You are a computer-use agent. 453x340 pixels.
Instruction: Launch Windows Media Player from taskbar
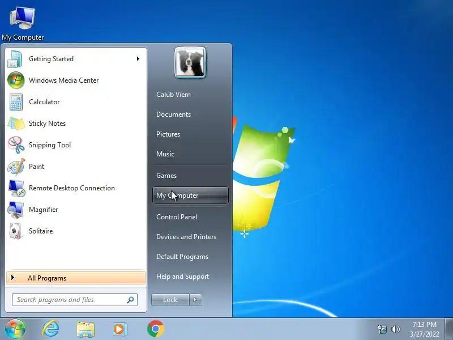point(119,329)
